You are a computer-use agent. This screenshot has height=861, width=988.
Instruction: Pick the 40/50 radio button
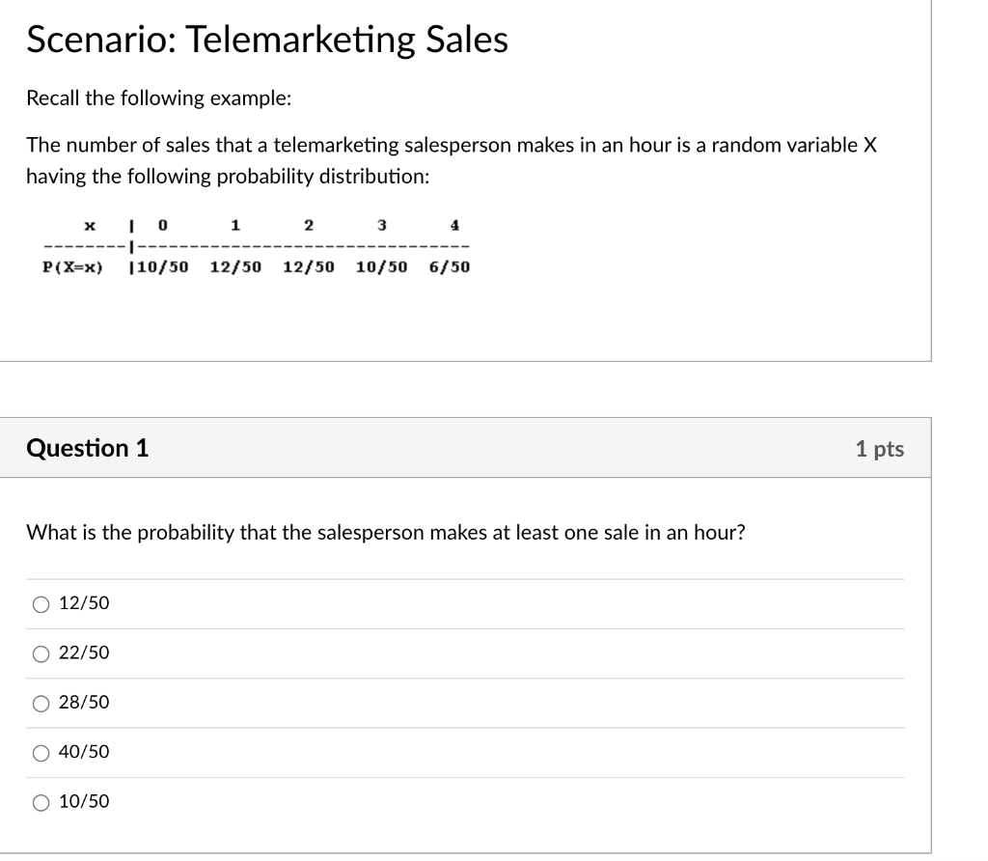coord(41,752)
